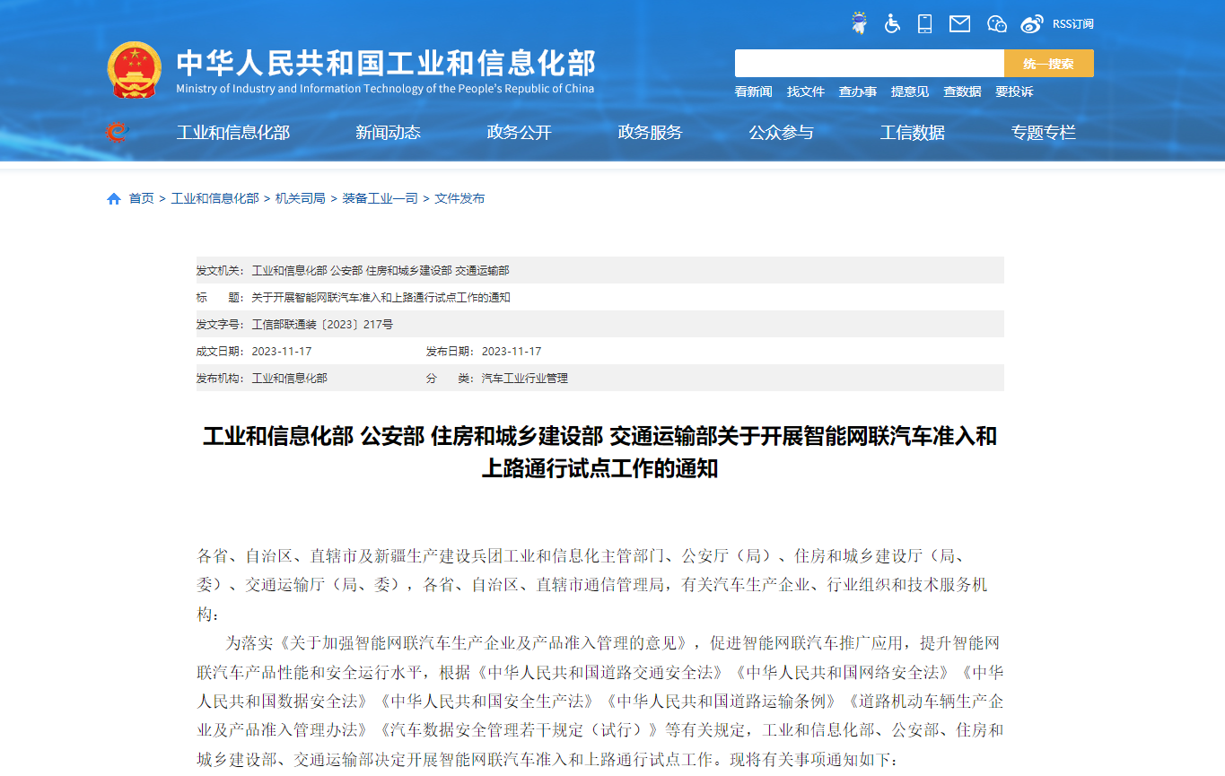
Task: Click the English ministry name subtitle
Action: coord(385,89)
